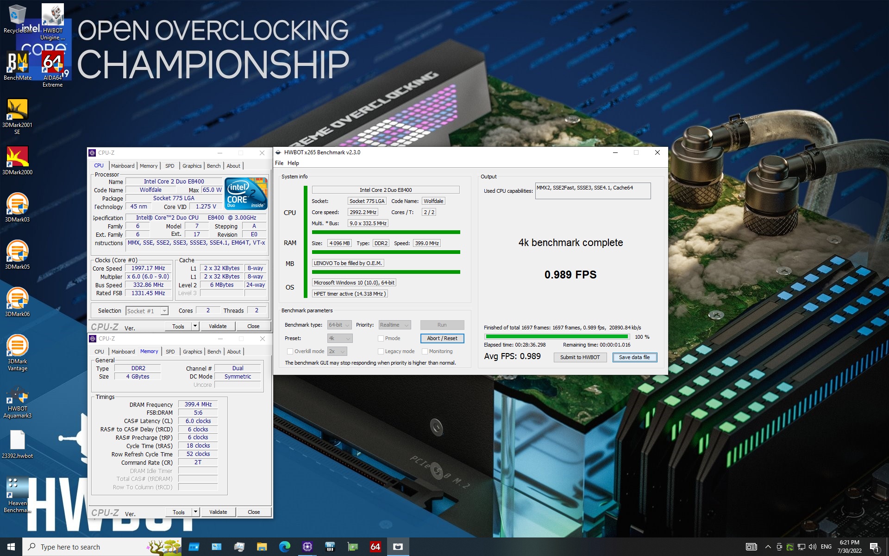Switch to CPU tab in lower CPU-Z
889x556 pixels.
[99, 352]
